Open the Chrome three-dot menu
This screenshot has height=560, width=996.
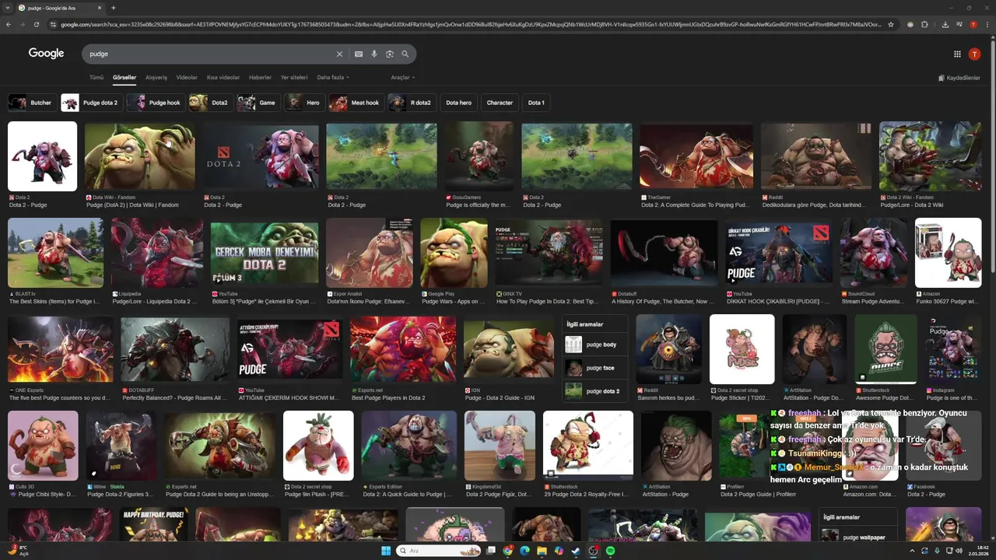pyautogui.click(x=987, y=24)
